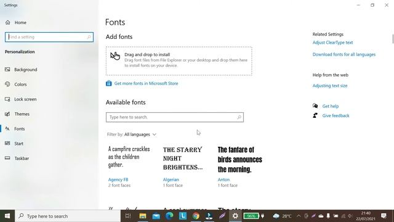This screenshot has width=394, height=222.
Task: Click the Agency FB font name link
Action: [118, 179]
